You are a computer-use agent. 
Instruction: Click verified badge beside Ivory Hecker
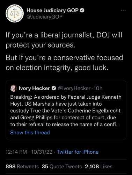pyautogui.click(x=54, y=88)
